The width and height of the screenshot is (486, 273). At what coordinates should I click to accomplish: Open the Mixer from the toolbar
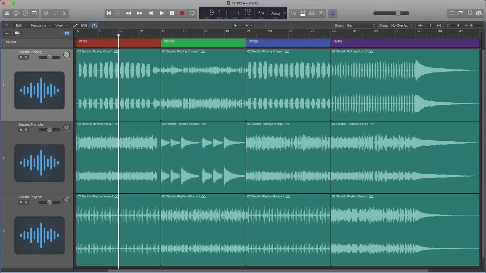(55, 13)
